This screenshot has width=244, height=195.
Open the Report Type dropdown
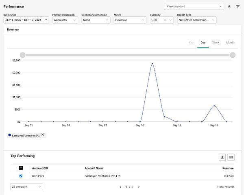(x=197, y=20)
